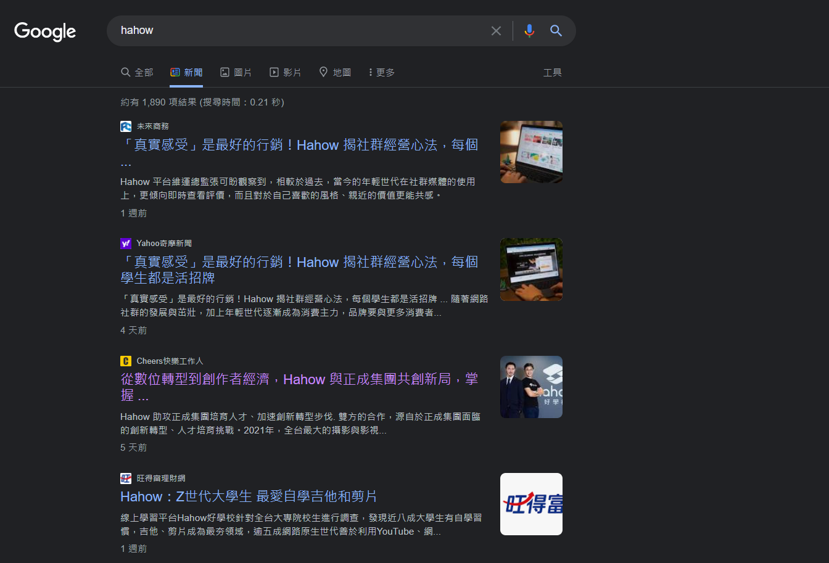
Task: Start voice search with the microphone icon
Action: (x=529, y=31)
